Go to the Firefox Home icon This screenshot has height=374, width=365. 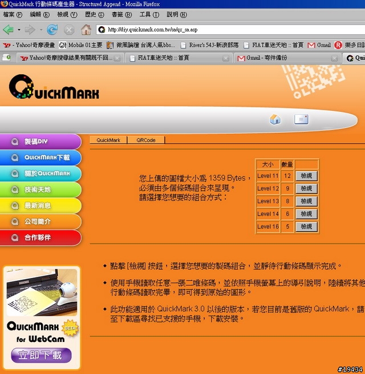pos(86,30)
